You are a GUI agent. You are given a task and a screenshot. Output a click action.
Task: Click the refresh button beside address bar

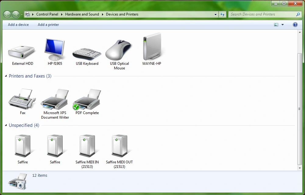click(222, 14)
